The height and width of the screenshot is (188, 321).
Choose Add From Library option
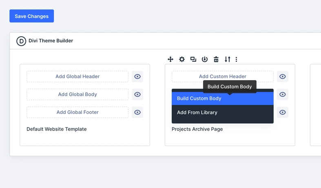[223, 112]
